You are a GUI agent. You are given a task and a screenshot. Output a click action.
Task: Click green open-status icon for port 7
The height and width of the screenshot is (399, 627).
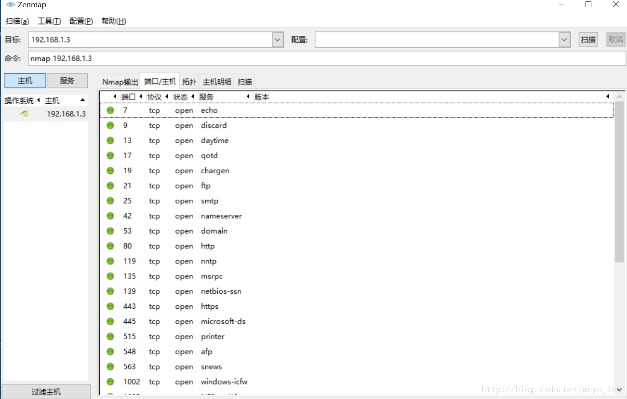[x=110, y=110]
